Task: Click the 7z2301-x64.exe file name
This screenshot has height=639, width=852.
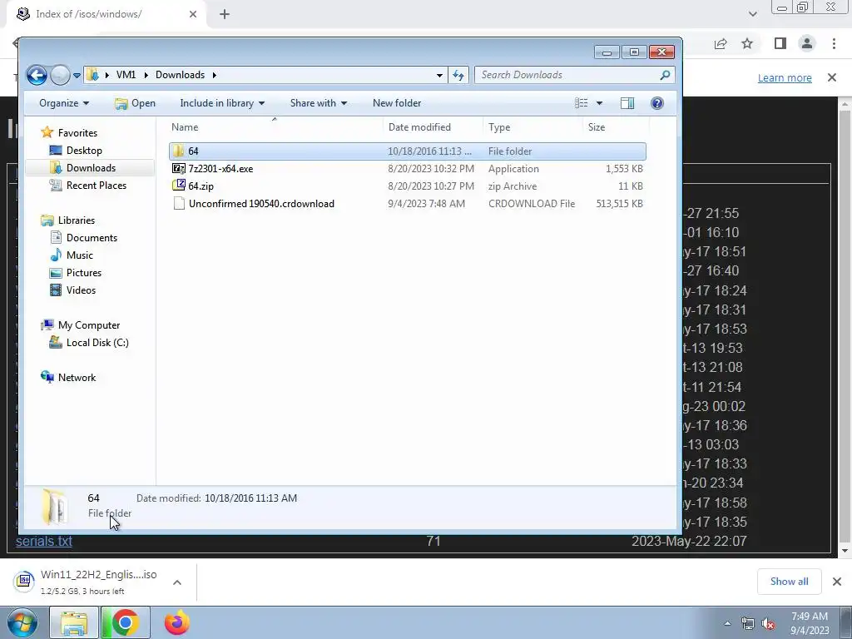Action: 220,169
